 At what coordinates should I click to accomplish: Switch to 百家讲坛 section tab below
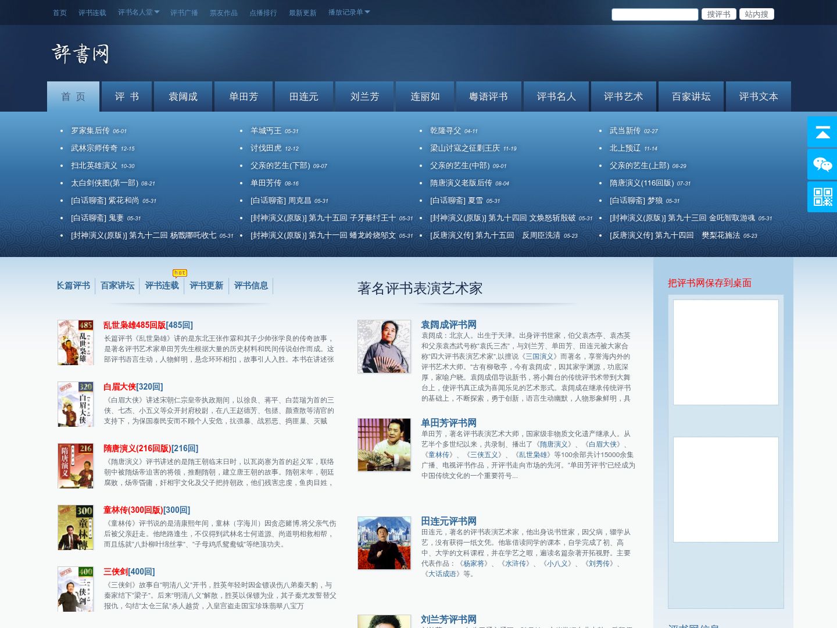[x=117, y=286]
